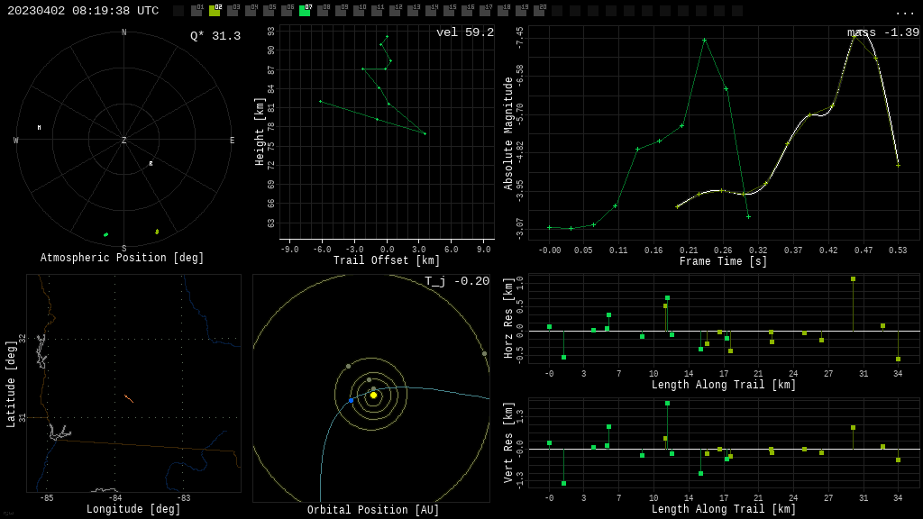Enable the station 01 box
The width and height of the screenshot is (923, 519).
[x=196, y=11]
